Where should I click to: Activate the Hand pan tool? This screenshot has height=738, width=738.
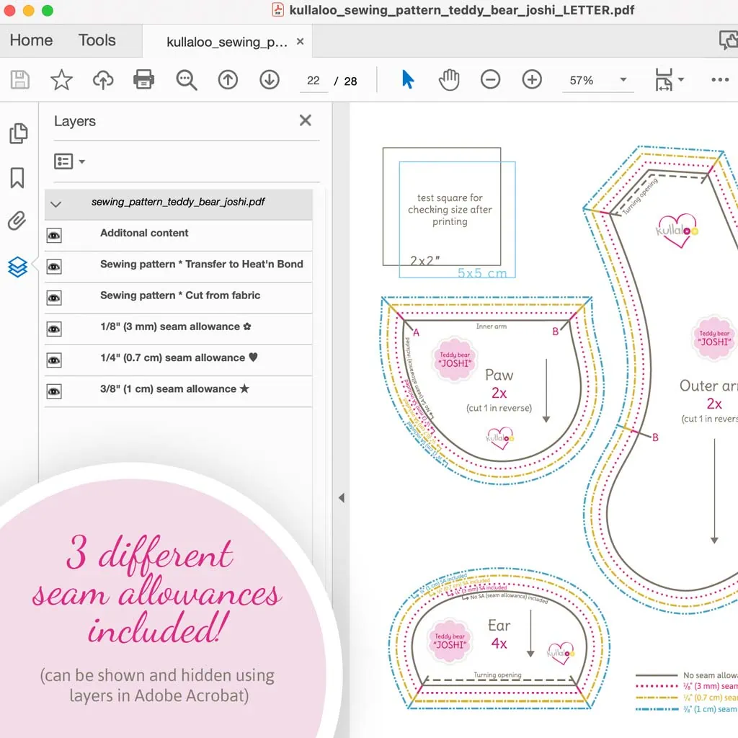449,79
